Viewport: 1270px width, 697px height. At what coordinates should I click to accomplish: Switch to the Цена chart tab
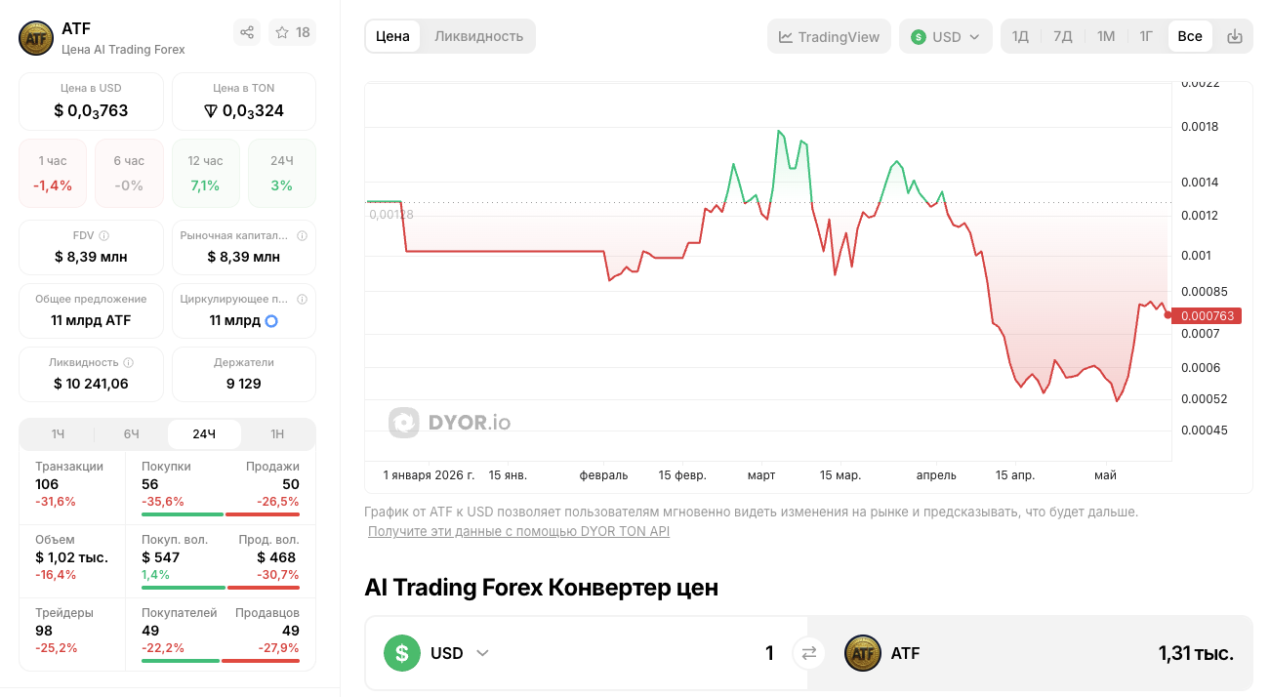click(x=392, y=36)
